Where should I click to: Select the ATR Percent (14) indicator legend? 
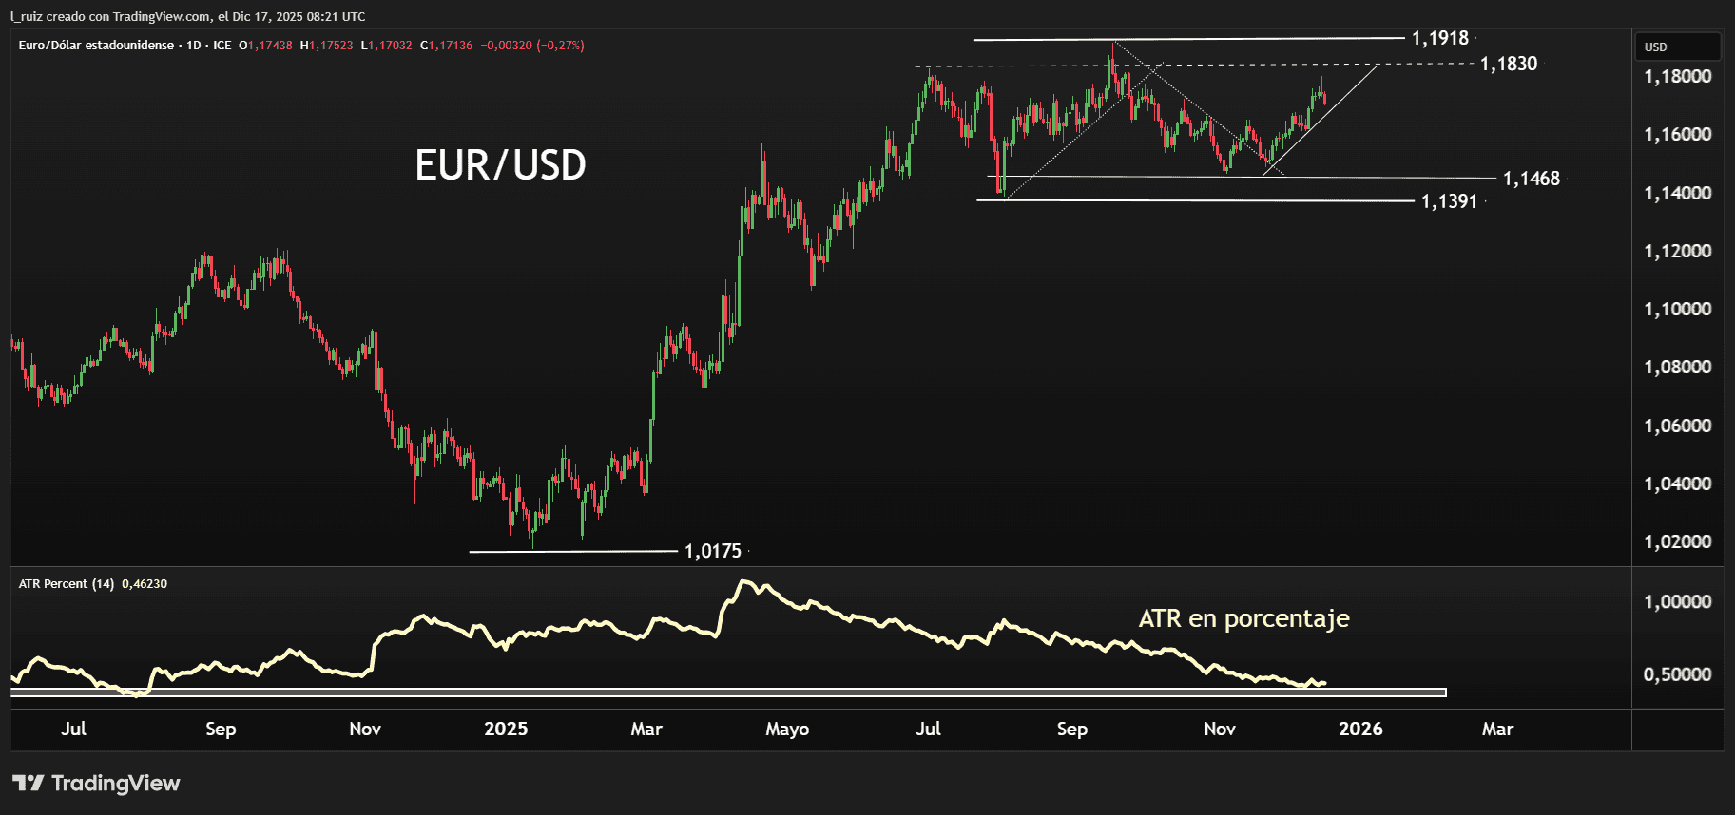(x=67, y=584)
